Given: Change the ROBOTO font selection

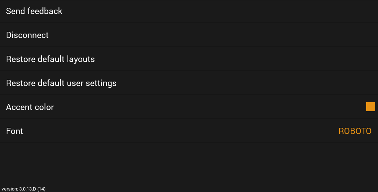Looking at the screenshot, I should 355,131.
